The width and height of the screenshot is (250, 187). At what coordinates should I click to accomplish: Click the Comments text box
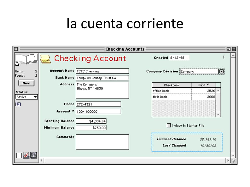[x=102, y=142]
